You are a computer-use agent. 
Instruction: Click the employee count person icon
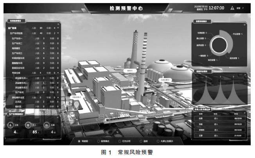tap(28, 125)
